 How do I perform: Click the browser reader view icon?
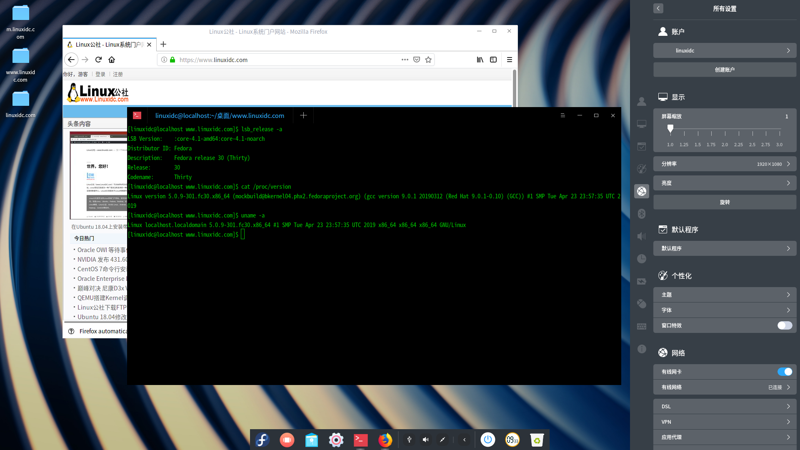(493, 59)
